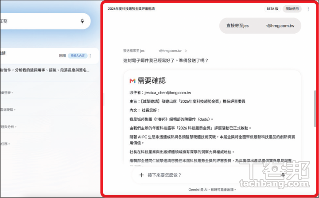The height and width of the screenshot is (198, 319).
Task: Open the three-dot menu next to 開始使用
Action: (308, 9)
